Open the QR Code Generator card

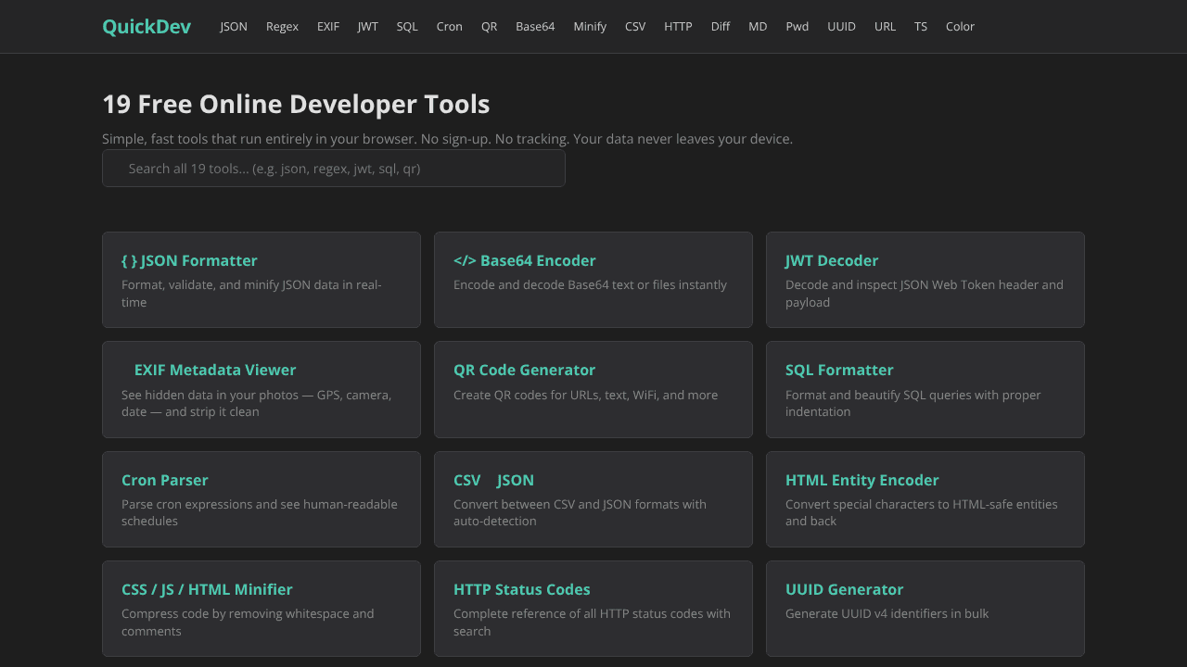tap(593, 389)
